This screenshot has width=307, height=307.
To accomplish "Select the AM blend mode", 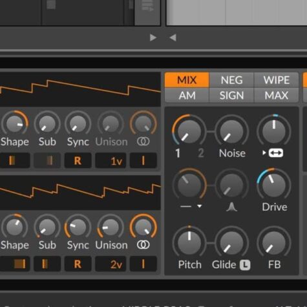I will [187, 95].
